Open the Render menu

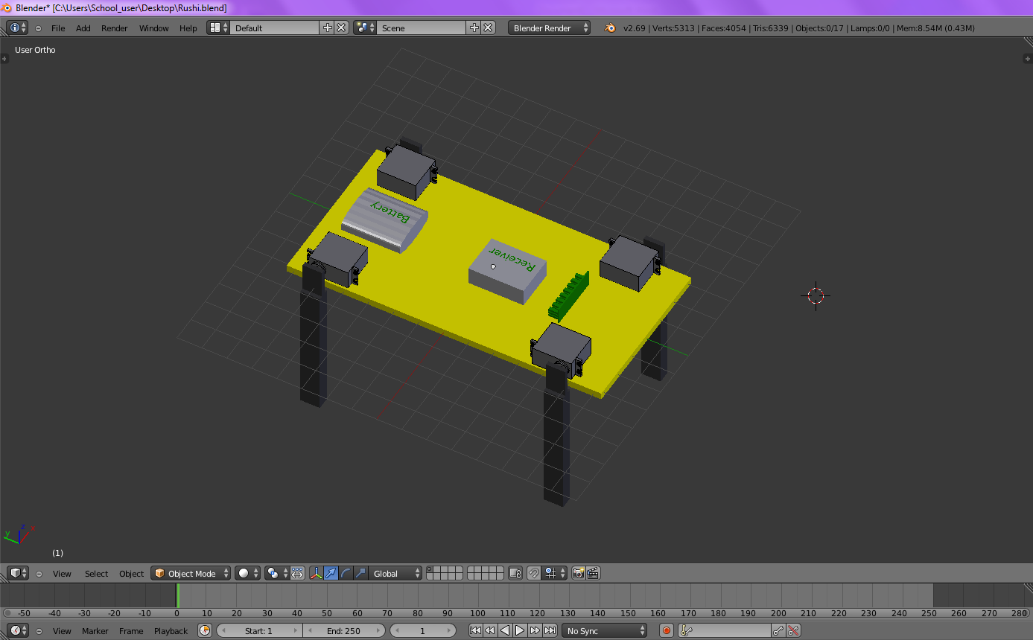click(115, 28)
